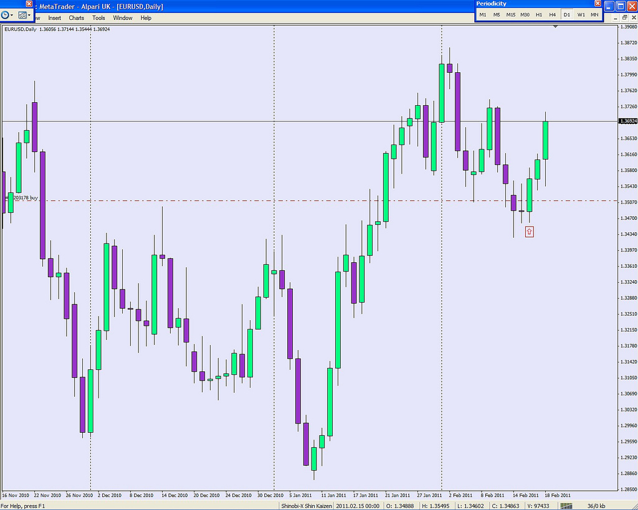Switch chart to M5 timeframe
This screenshot has height=510, width=638.
(497, 15)
